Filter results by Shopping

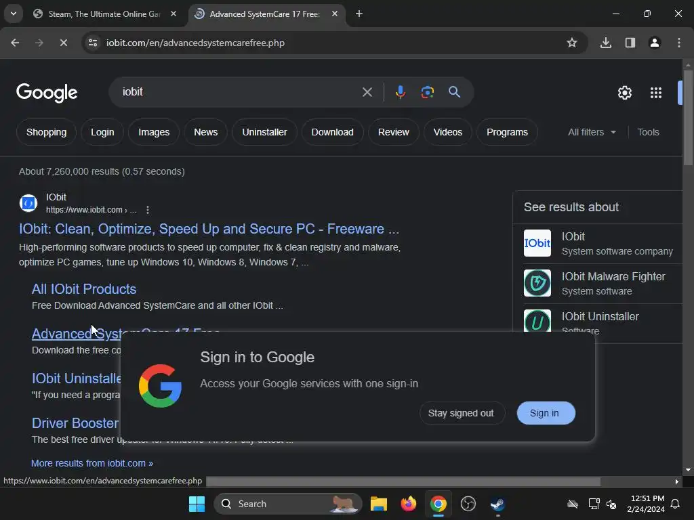tap(47, 132)
